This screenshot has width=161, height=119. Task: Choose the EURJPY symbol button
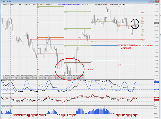coord(75,76)
